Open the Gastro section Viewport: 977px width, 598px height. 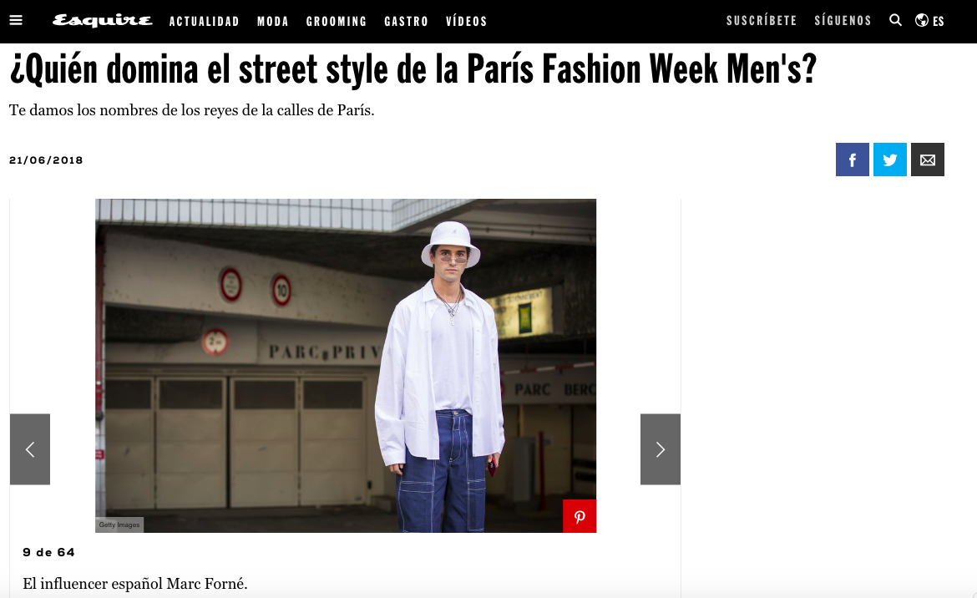[407, 21]
